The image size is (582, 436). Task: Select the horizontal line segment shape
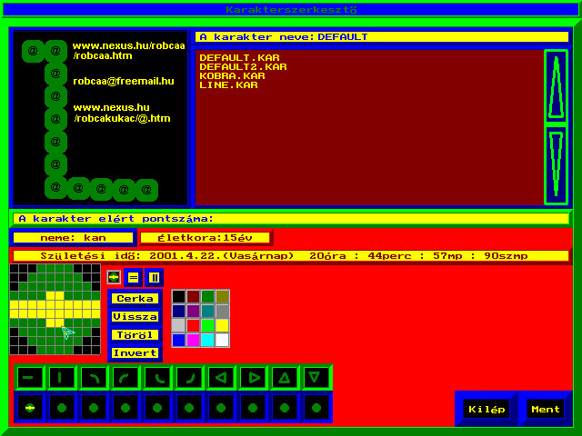coord(30,377)
